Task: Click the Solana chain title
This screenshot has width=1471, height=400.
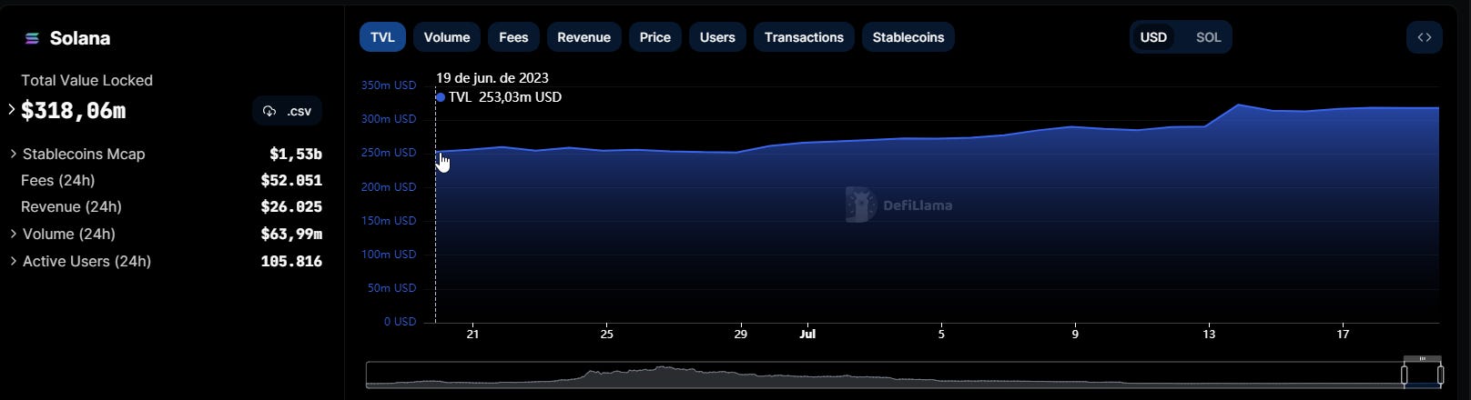Action: pos(80,38)
